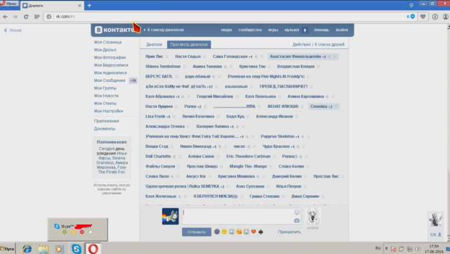
Task: Open downloads icon in browser toolbar
Action: [435, 17]
